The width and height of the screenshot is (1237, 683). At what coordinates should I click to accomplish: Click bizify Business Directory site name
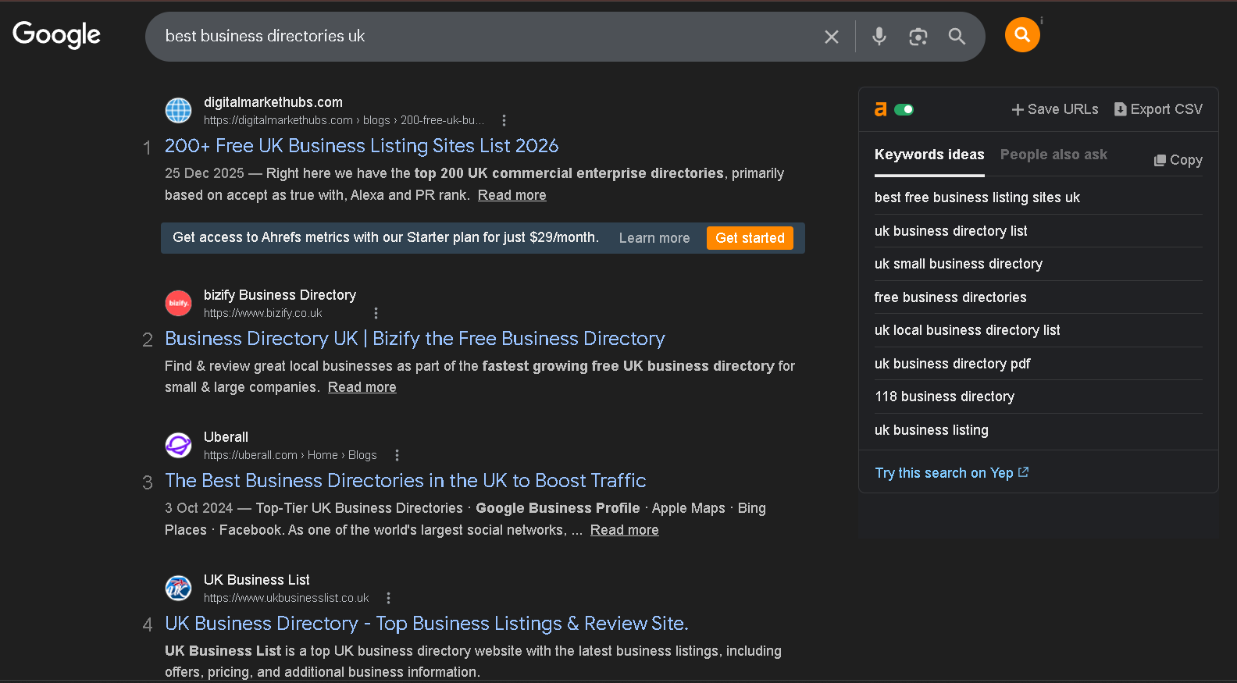pos(280,295)
